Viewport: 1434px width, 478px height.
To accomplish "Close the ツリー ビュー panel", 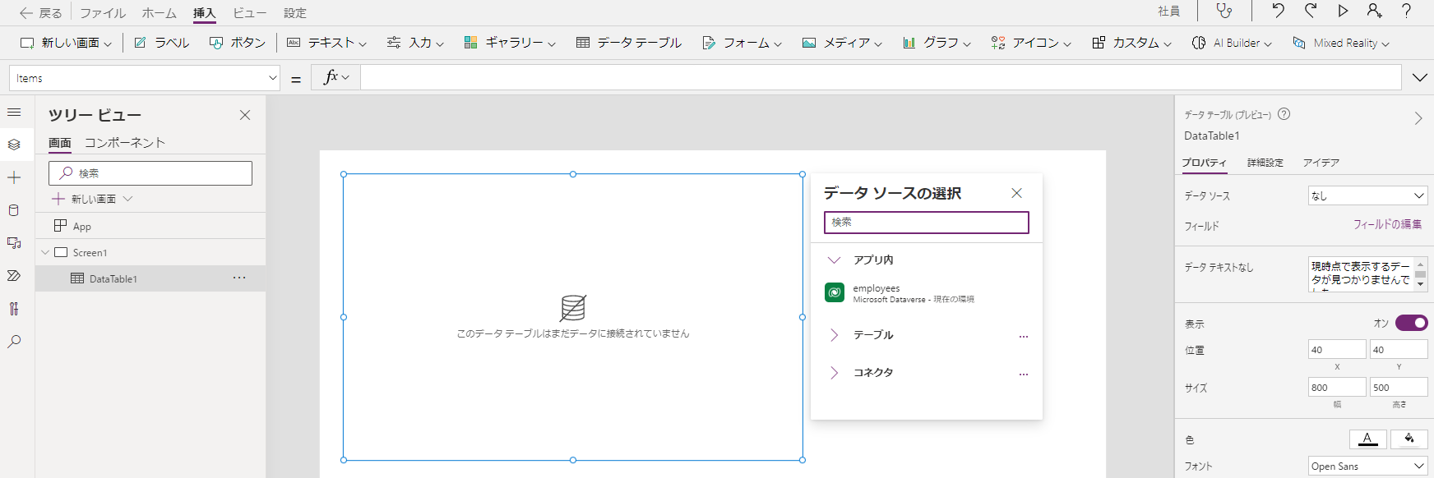I will tap(245, 115).
